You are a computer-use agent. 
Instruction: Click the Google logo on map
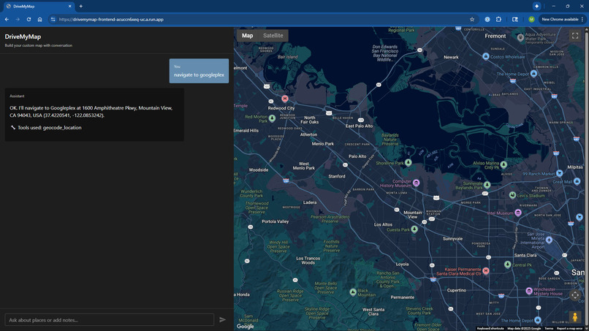click(x=246, y=327)
